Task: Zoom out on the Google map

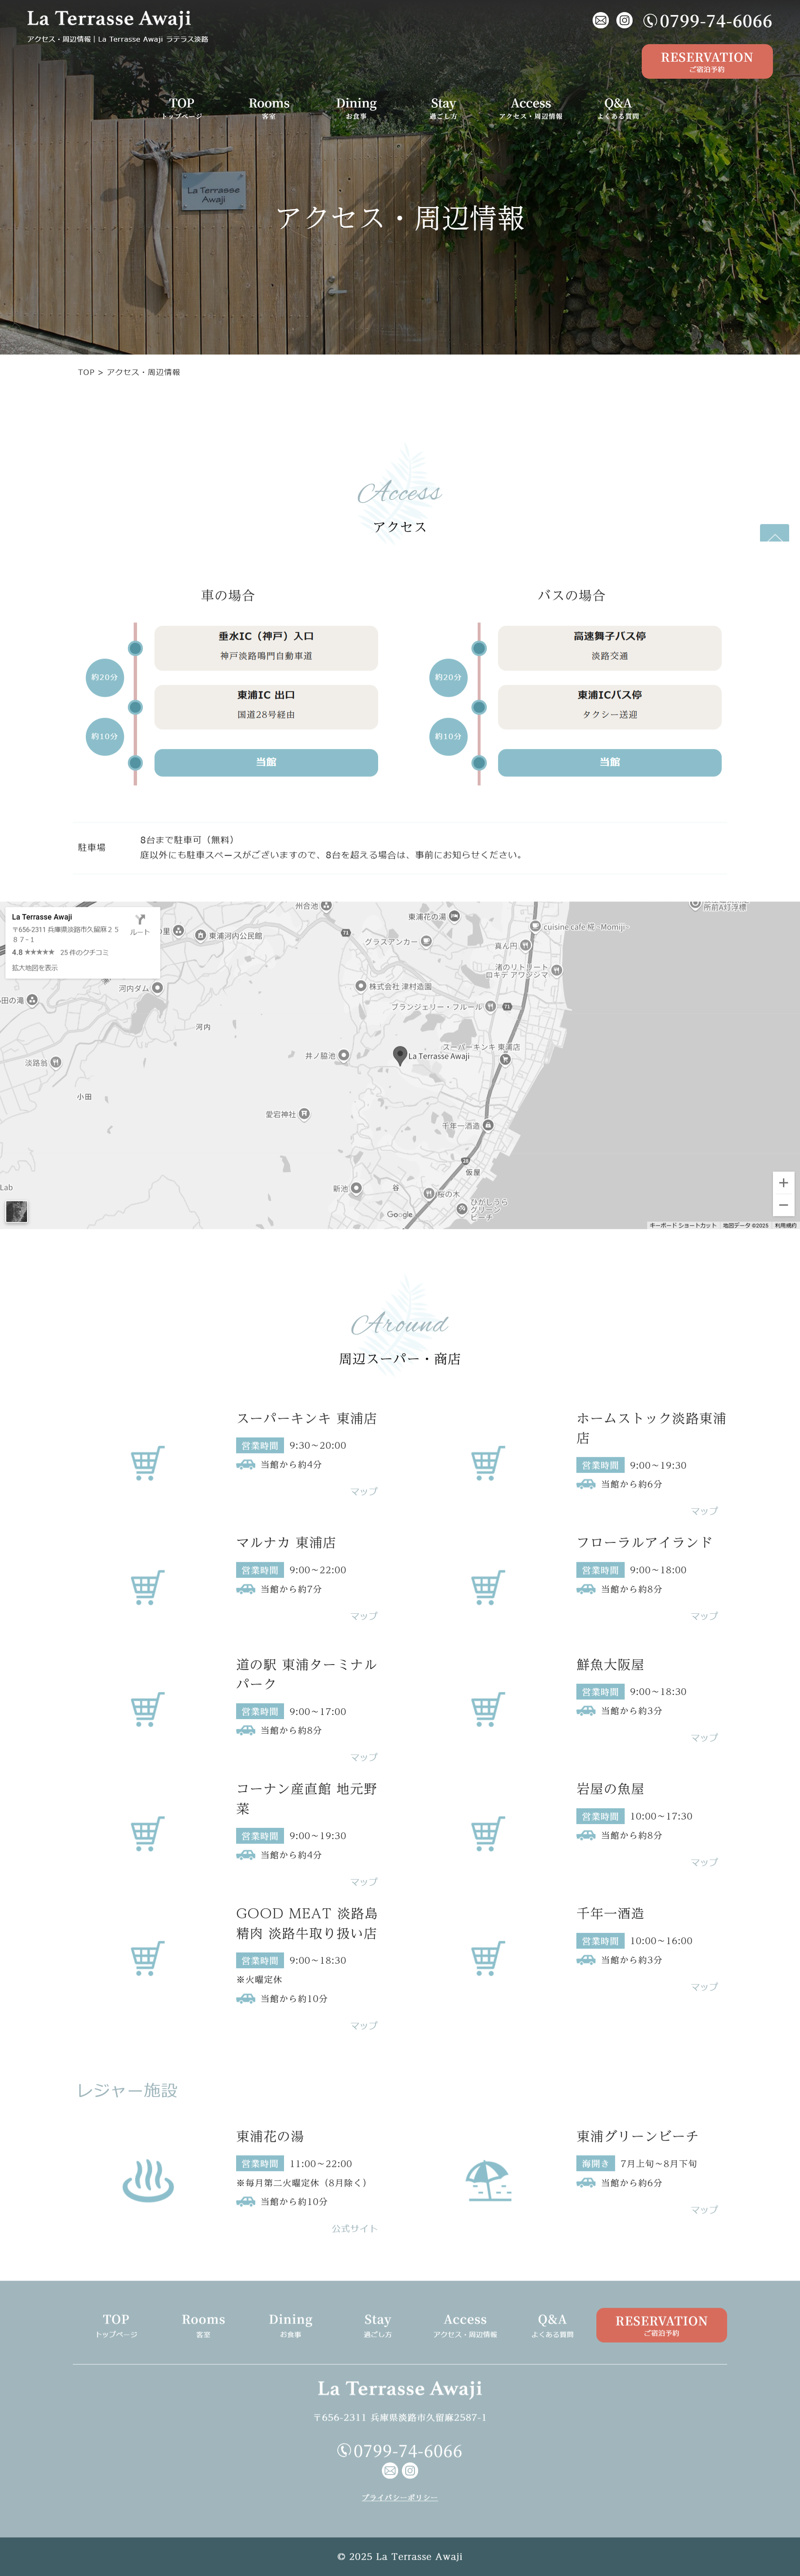Action: (x=783, y=1206)
